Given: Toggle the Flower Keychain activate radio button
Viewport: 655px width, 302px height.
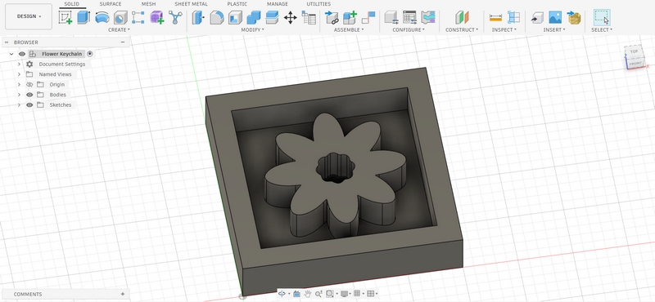Looking at the screenshot, I should tap(90, 54).
